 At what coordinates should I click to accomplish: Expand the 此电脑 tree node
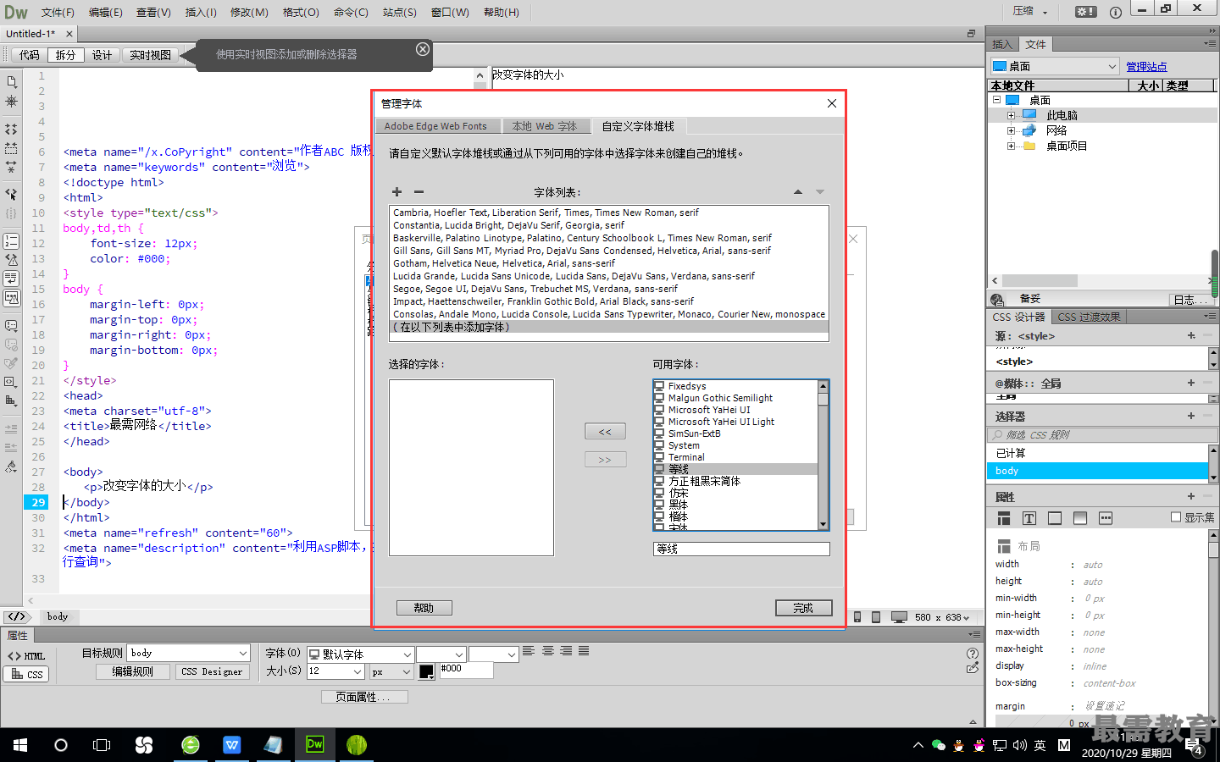(1011, 115)
